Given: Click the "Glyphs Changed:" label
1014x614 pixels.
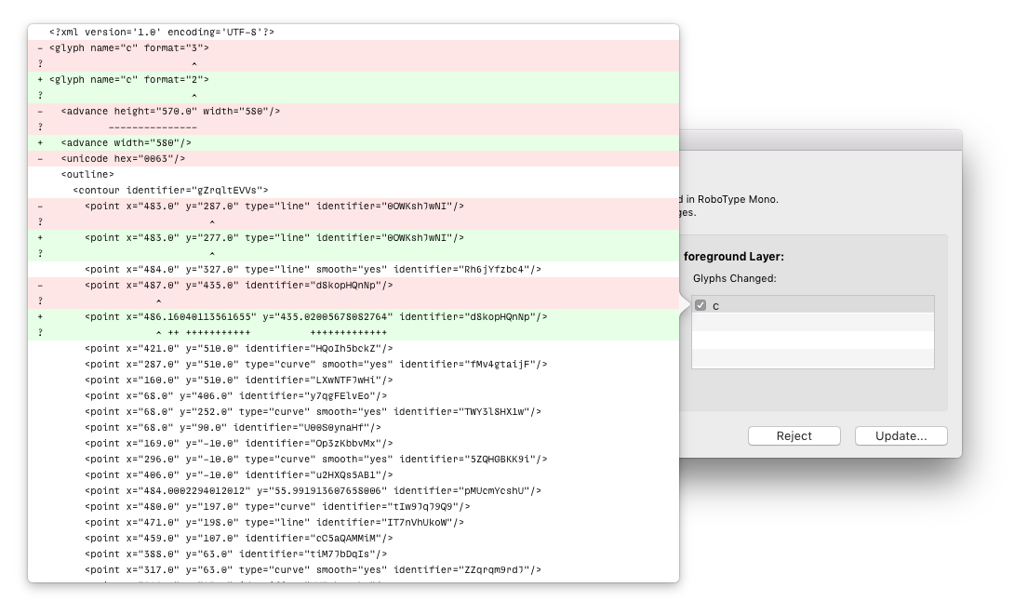Looking at the screenshot, I should 734,278.
